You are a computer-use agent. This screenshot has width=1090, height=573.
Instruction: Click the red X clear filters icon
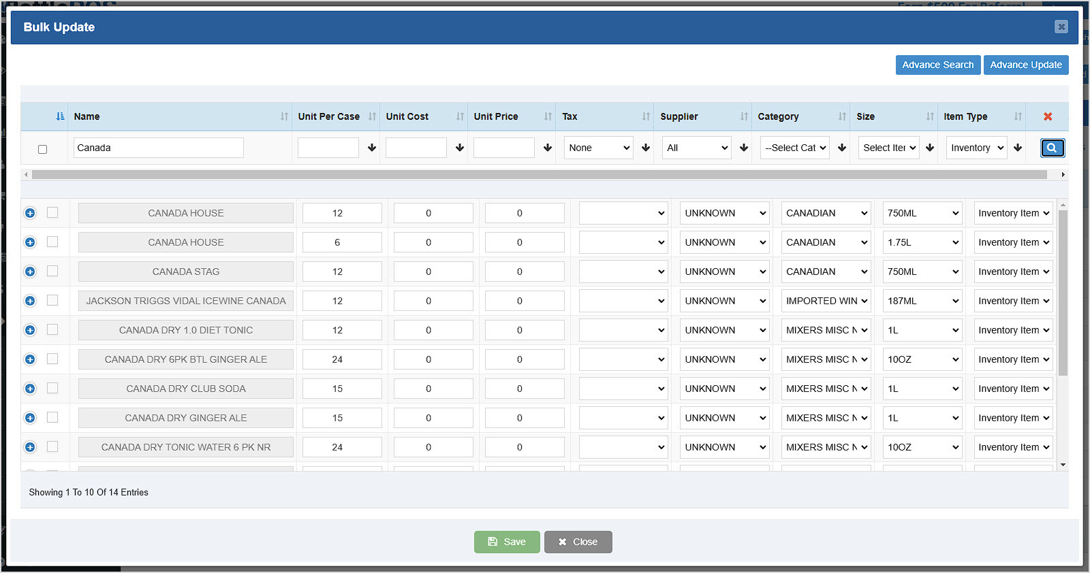point(1048,116)
